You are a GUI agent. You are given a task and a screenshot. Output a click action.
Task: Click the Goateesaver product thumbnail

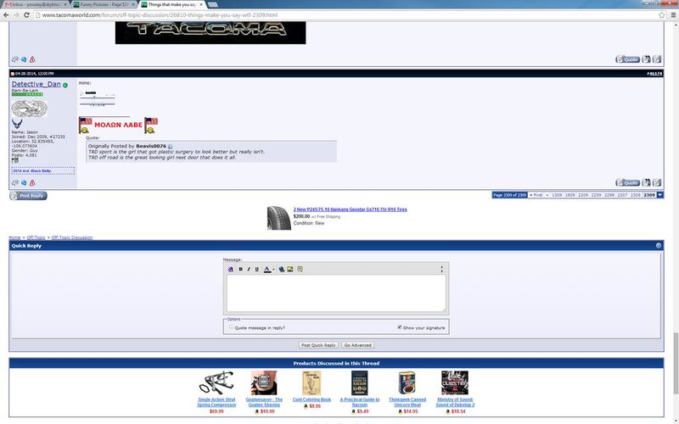pyautogui.click(x=264, y=383)
